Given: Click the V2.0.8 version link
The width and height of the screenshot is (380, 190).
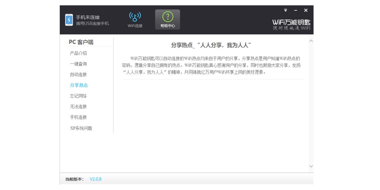Looking at the screenshot, I should click(x=97, y=179).
